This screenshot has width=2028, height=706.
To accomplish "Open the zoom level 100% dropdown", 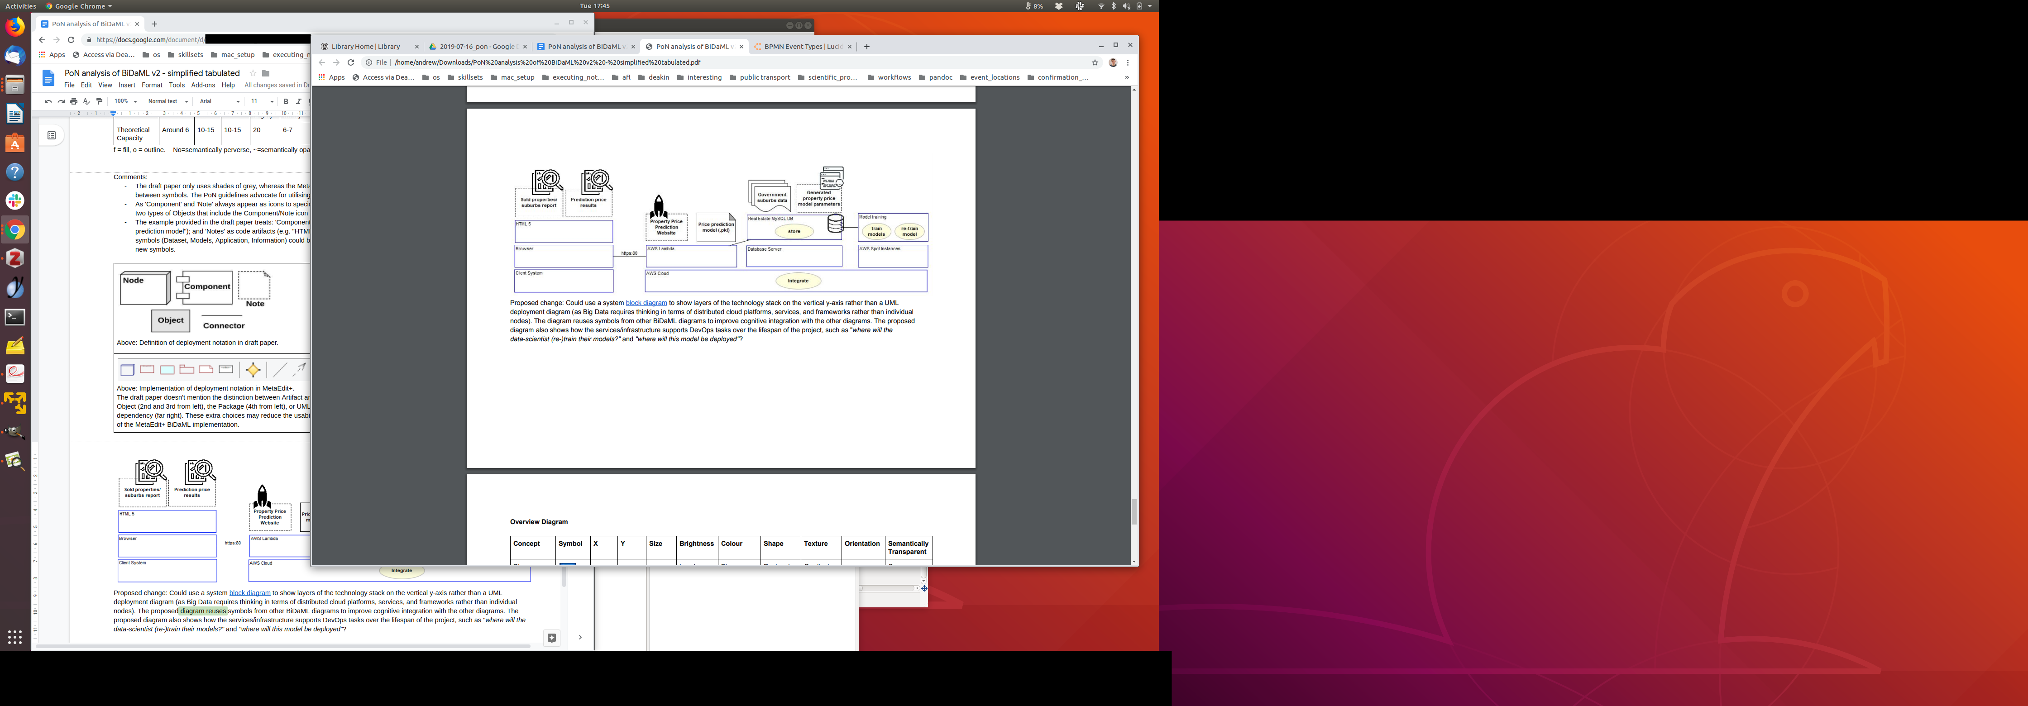I will click(x=125, y=101).
